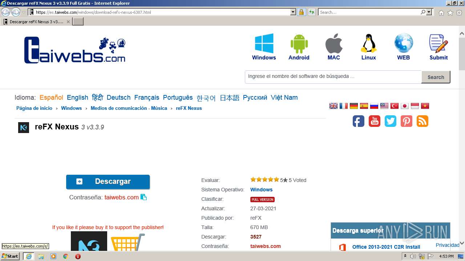Open the RSS feed icon
This screenshot has width=465, height=261.
tap(422, 121)
